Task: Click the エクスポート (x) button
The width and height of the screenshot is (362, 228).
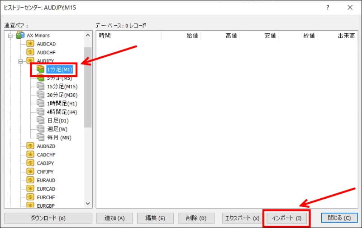Action: [242, 218]
